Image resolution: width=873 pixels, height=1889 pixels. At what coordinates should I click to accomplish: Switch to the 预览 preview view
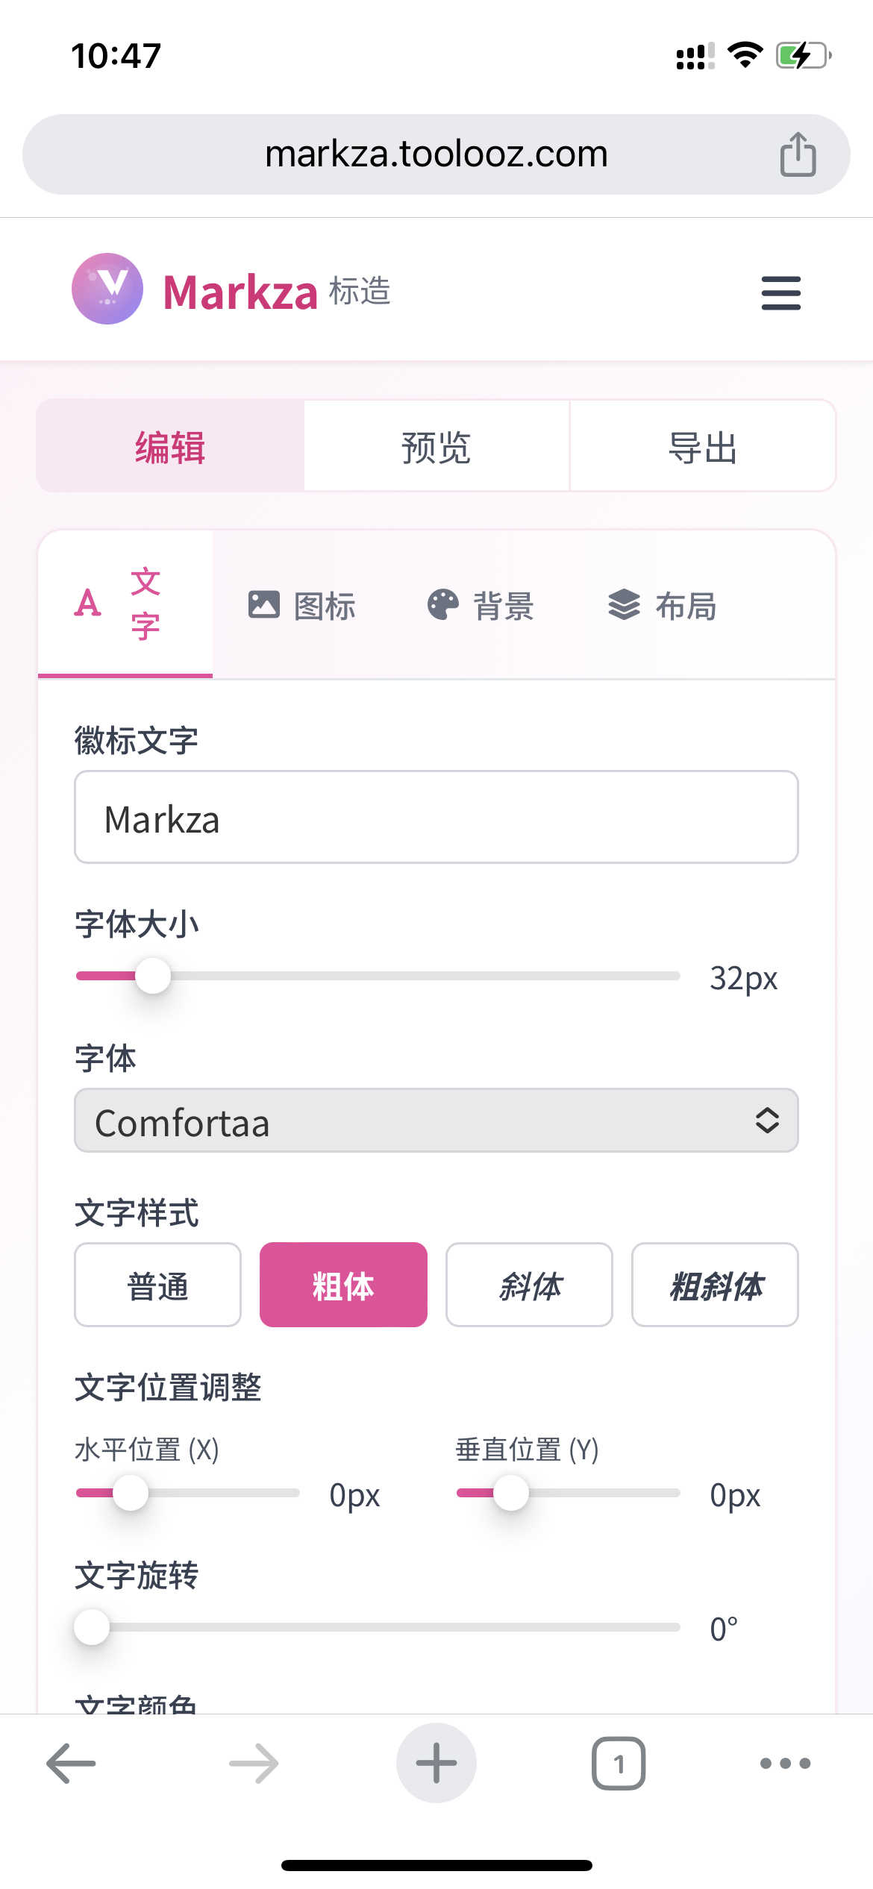point(436,446)
